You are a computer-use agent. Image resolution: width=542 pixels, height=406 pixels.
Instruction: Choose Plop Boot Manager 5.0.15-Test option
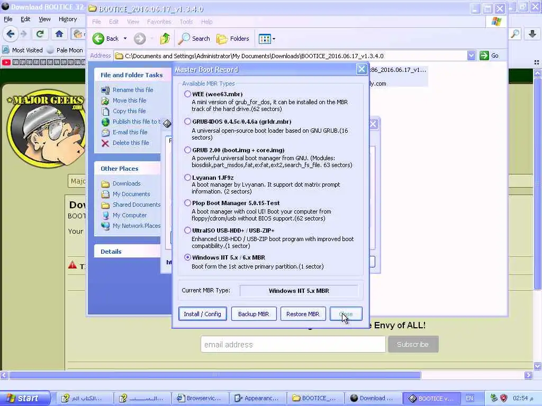click(x=187, y=203)
